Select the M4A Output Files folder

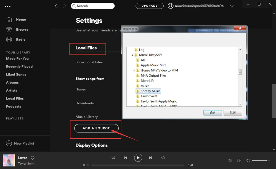point(153,76)
